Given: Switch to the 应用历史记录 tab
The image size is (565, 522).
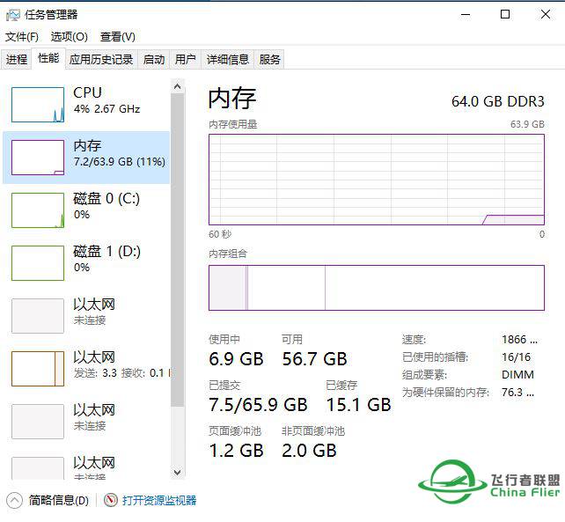Looking at the screenshot, I should 101,59.
